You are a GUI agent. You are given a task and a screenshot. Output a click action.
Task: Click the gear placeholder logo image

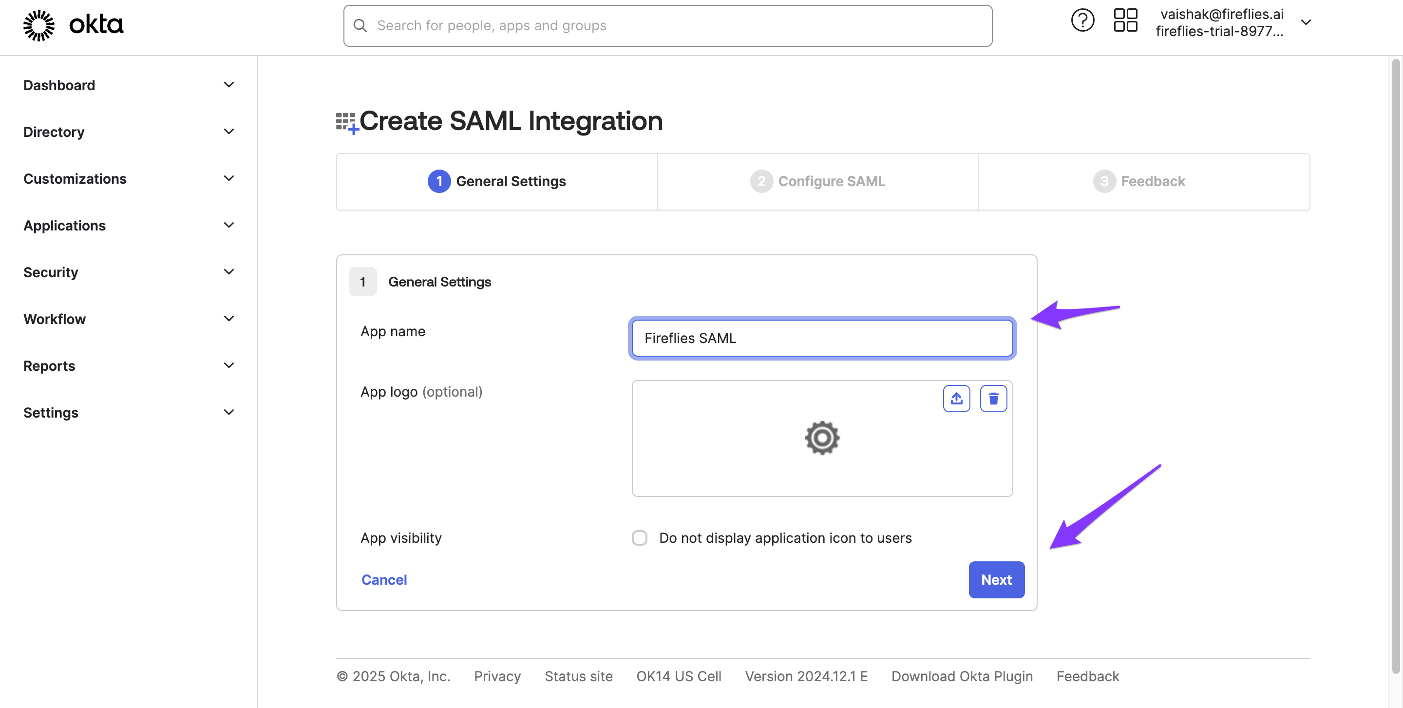coord(821,438)
